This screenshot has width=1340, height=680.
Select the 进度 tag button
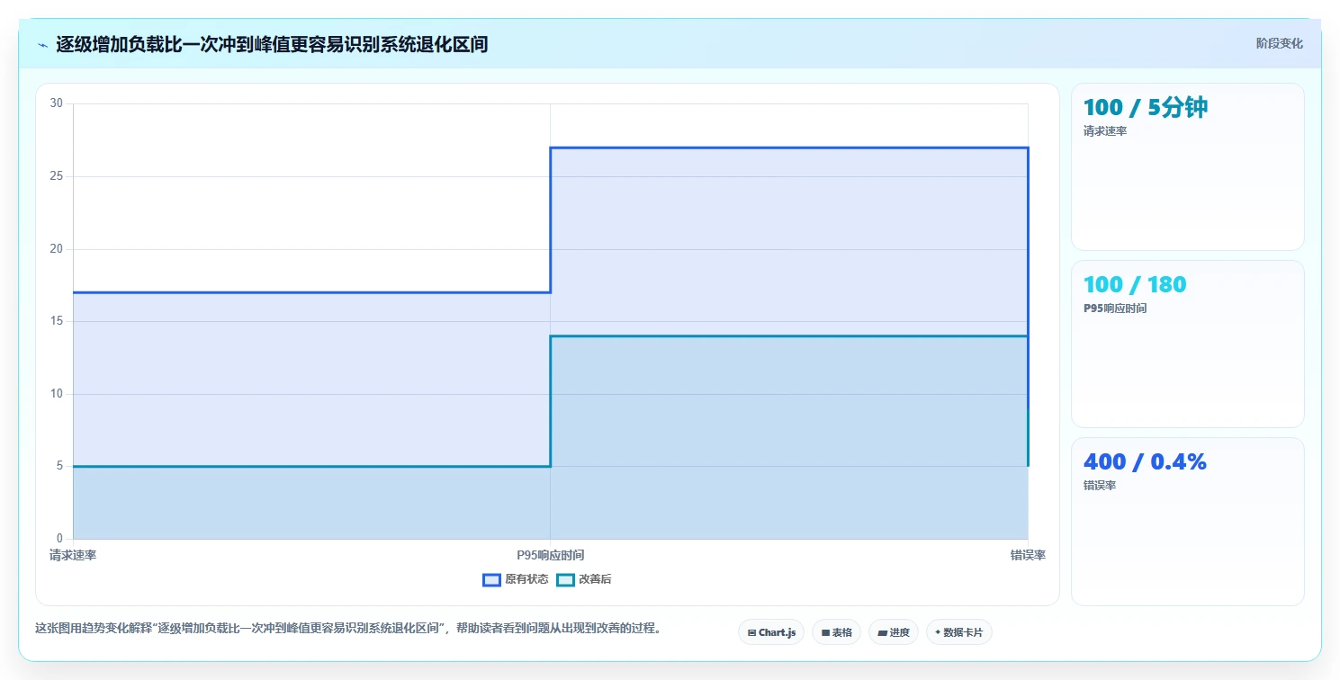pyautogui.click(x=894, y=632)
